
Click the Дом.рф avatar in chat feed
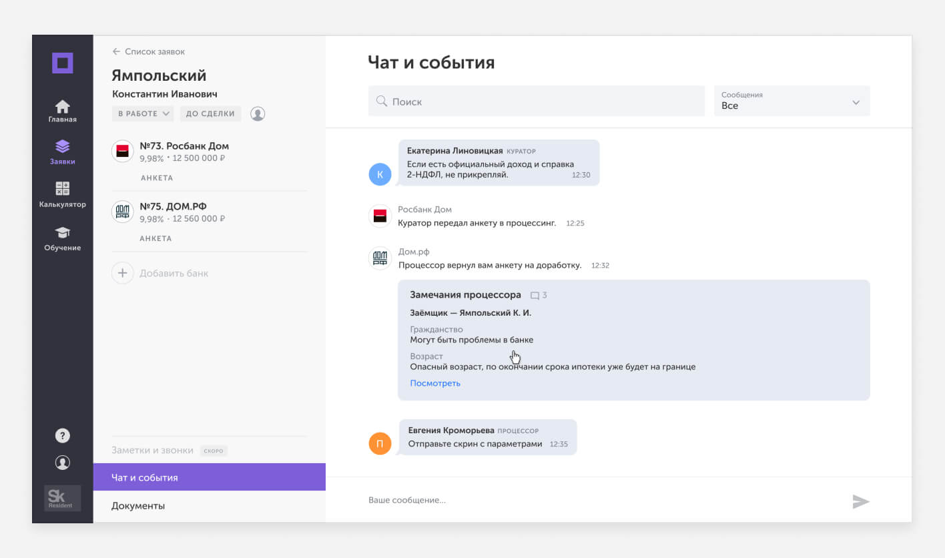380,258
